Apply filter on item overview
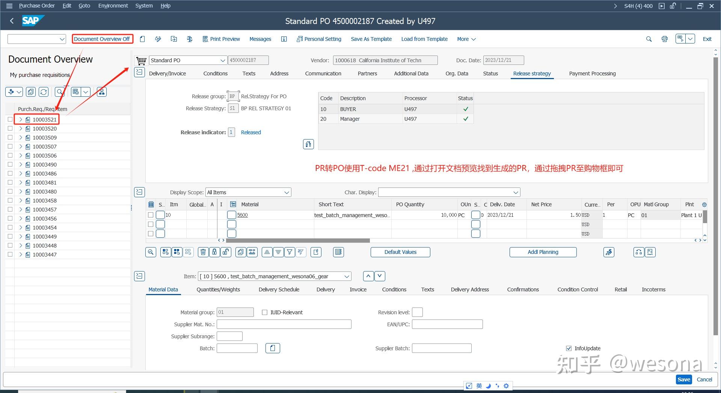The image size is (721, 393). 290,252
